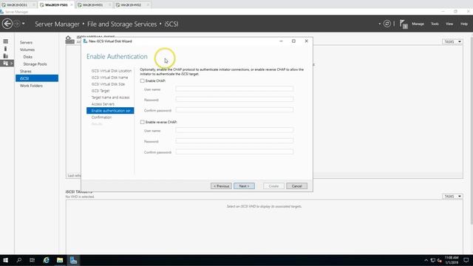This screenshot has width=473, height=266.
Task: Launch Internet Explorer from taskbar
Action: (46, 260)
